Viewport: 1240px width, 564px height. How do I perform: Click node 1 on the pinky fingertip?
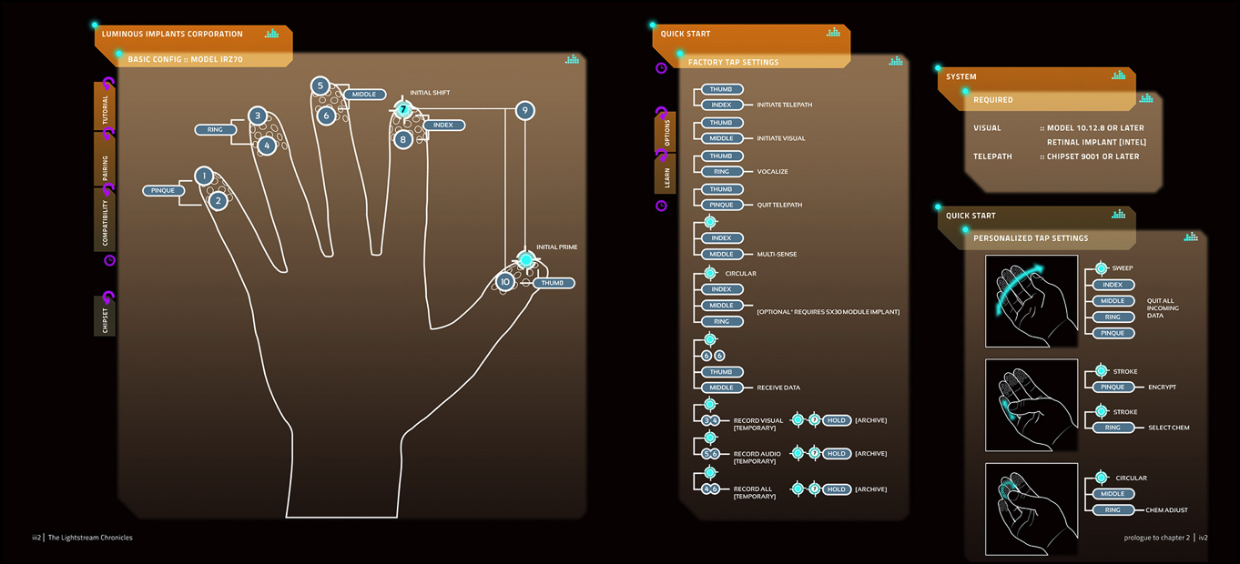[204, 176]
